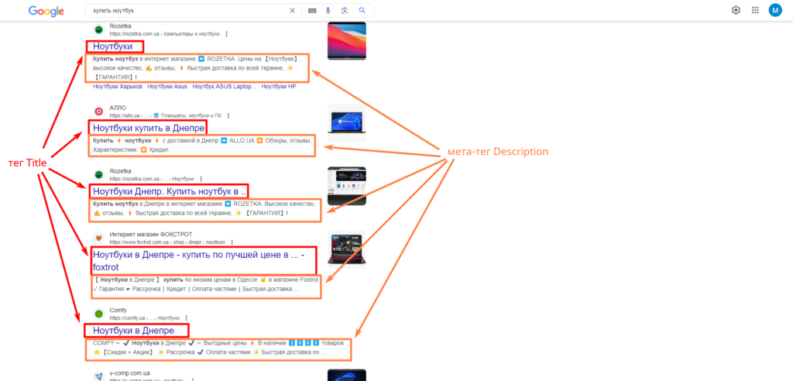Click the comfy.ua › ... › Ноутбуки URL
793x381 pixels.
(145, 318)
